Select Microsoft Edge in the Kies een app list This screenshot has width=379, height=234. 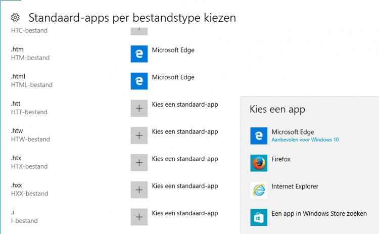293,132
